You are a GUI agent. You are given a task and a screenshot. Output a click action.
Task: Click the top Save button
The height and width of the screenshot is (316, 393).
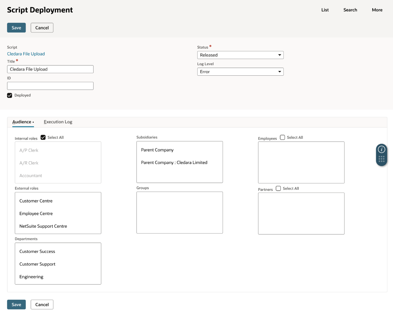[x=16, y=28]
